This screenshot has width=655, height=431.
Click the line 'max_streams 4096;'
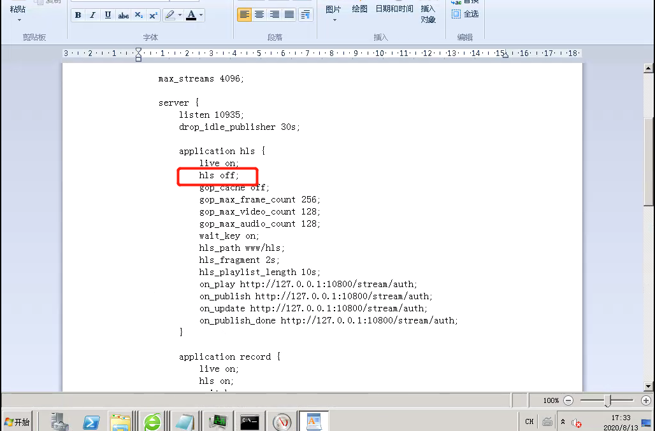(x=201, y=78)
